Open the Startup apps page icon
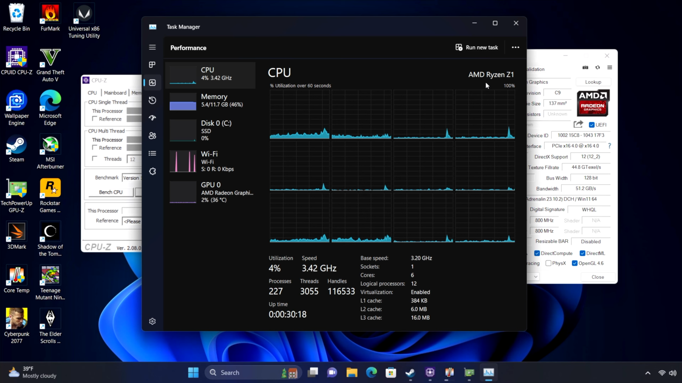Image resolution: width=682 pixels, height=383 pixels. pos(152,118)
